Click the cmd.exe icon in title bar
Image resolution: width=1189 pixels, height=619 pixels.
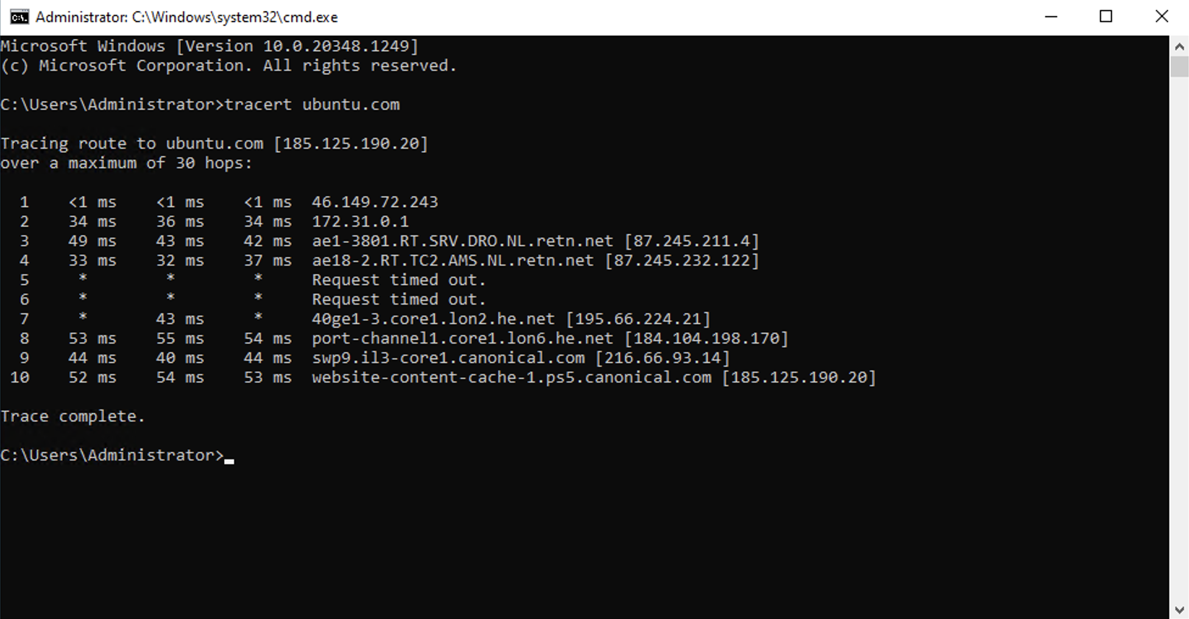[x=19, y=17]
